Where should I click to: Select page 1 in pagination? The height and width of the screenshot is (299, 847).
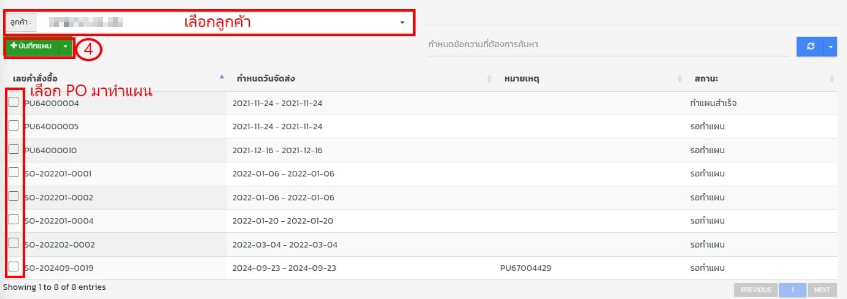(792, 290)
